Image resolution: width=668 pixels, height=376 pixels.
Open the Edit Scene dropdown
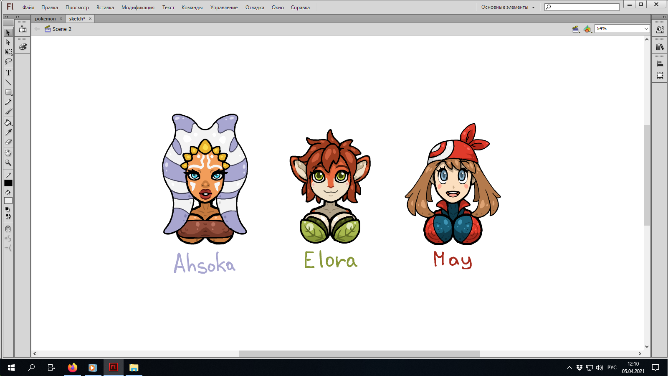click(576, 29)
